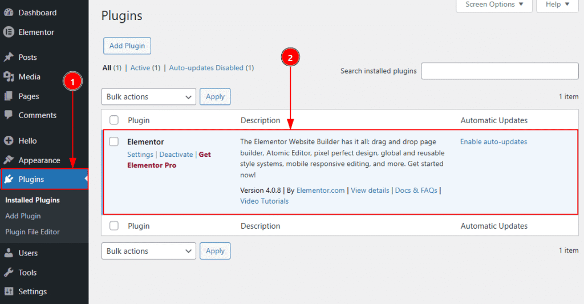
Task: Click the top Apply button
Action: tap(215, 96)
